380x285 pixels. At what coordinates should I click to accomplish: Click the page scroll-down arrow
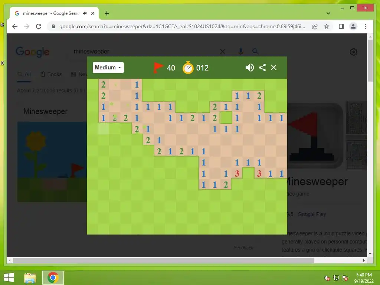click(370, 254)
